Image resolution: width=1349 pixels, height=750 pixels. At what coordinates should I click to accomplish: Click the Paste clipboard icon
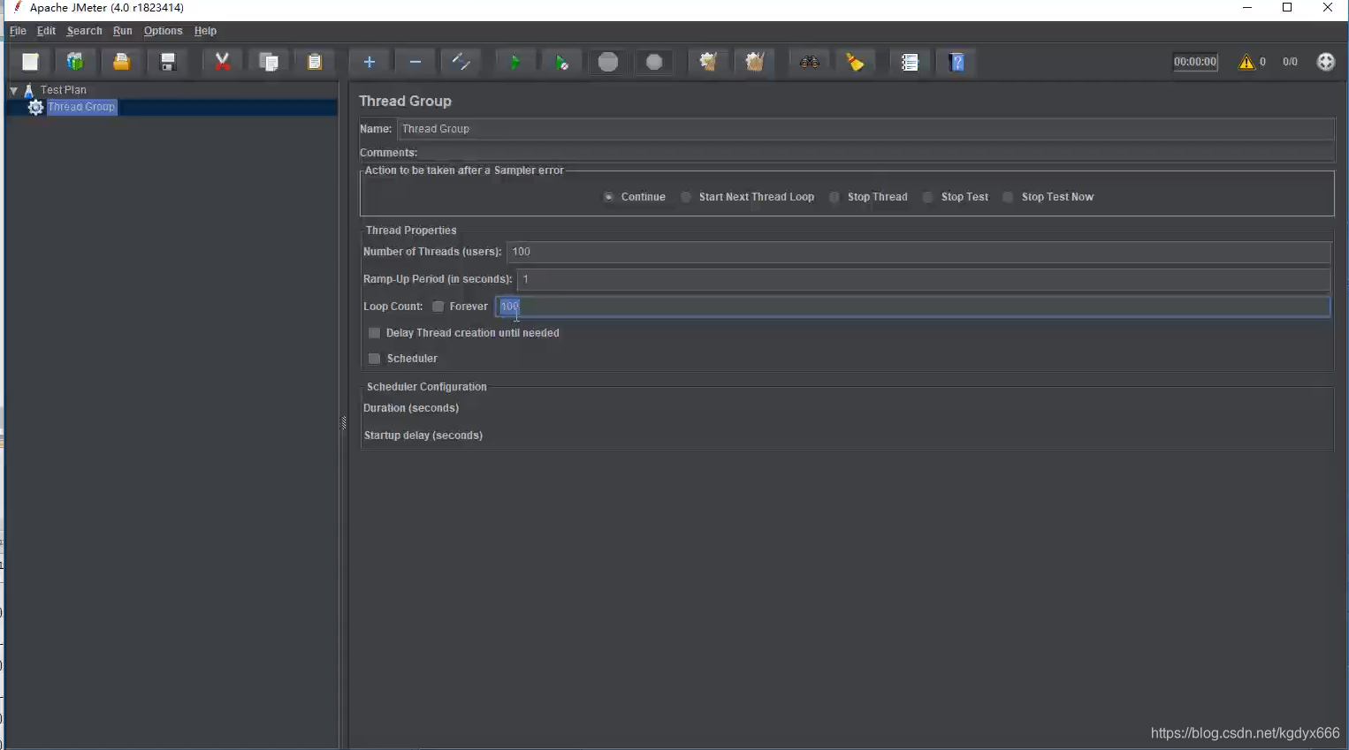tap(315, 62)
